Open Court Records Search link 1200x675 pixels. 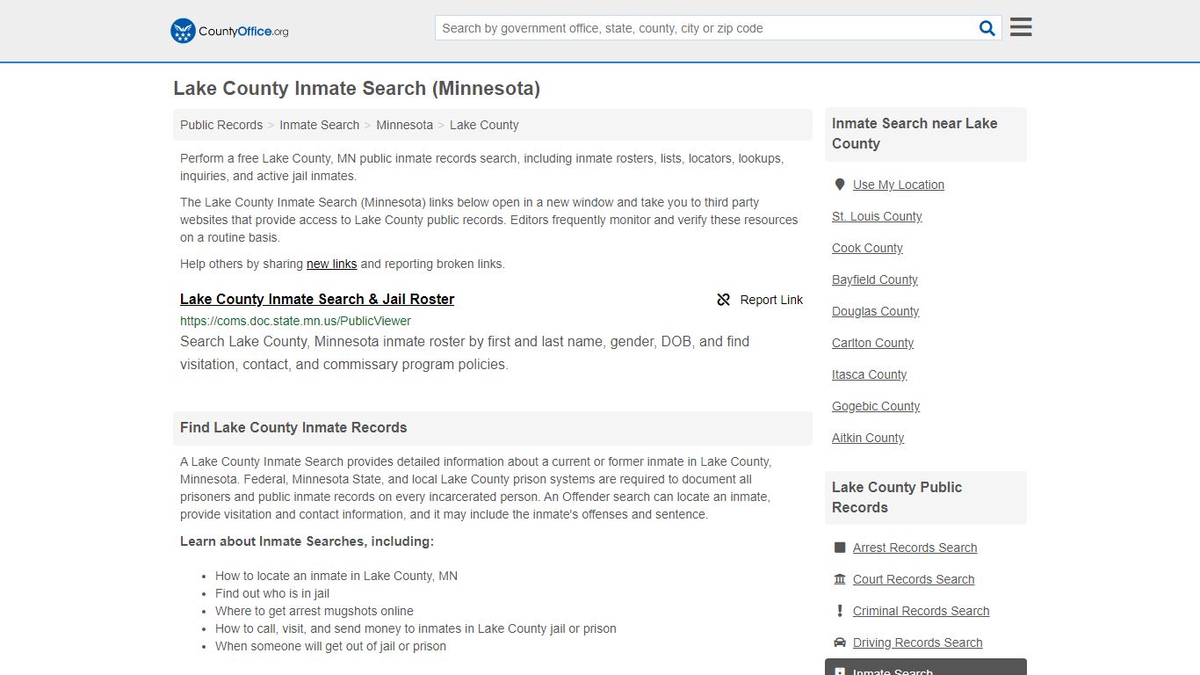[914, 579]
